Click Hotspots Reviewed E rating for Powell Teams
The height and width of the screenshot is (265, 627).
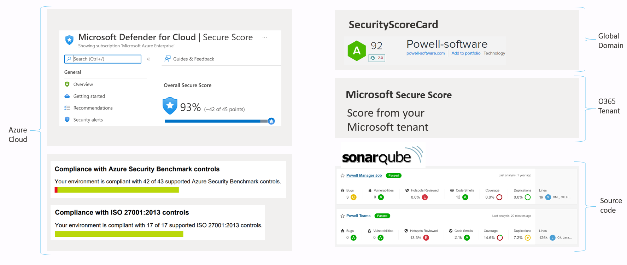click(426, 238)
